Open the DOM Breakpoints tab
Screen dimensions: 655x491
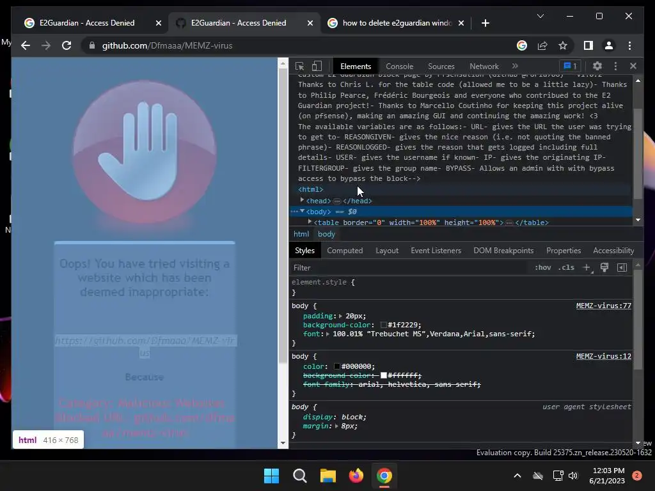point(503,251)
